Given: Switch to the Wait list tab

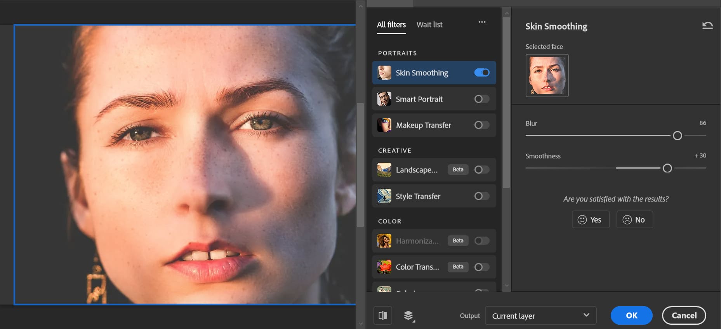Looking at the screenshot, I should tap(429, 24).
